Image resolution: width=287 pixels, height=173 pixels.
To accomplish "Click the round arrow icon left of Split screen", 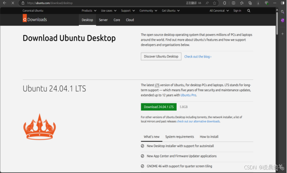I will (225, 3).
